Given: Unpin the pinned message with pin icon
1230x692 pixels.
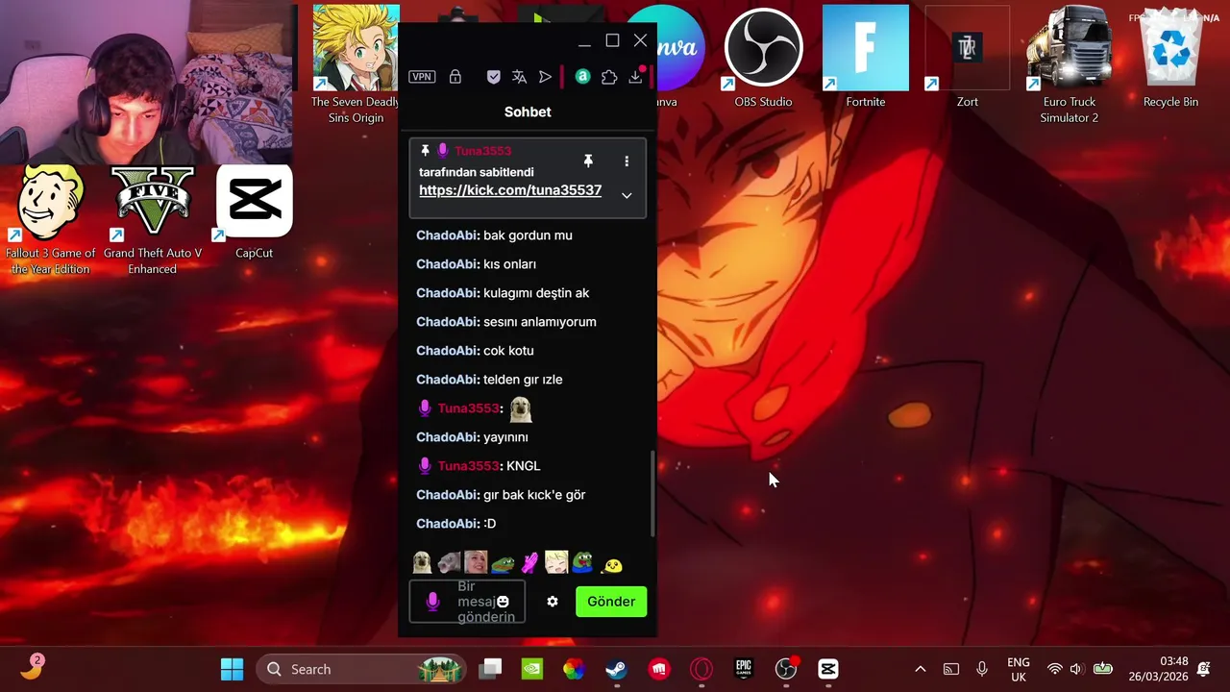Looking at the screenshot, I should tap(588, 161).
